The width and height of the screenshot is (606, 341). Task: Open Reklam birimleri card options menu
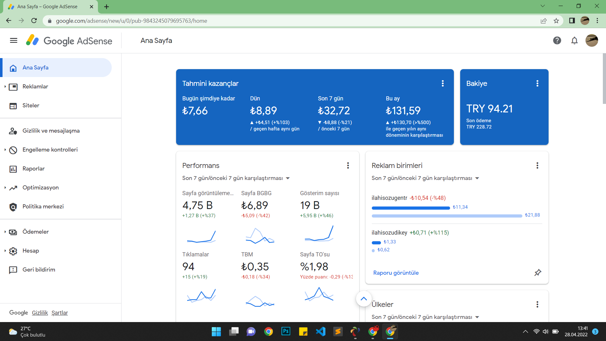538,165
